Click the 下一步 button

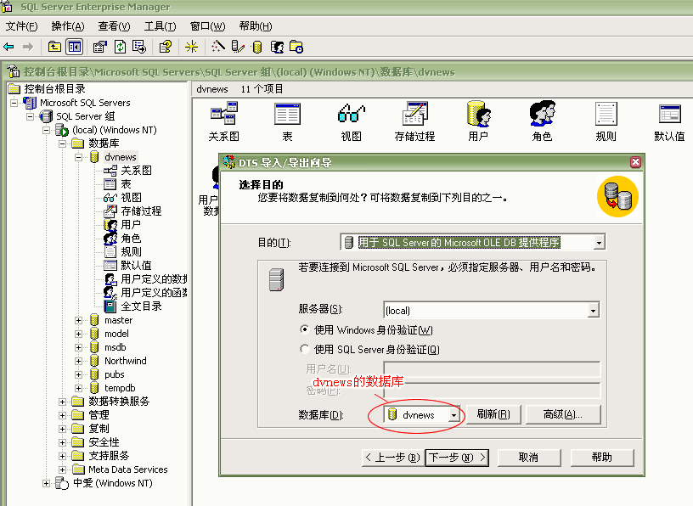pos(456,457)
